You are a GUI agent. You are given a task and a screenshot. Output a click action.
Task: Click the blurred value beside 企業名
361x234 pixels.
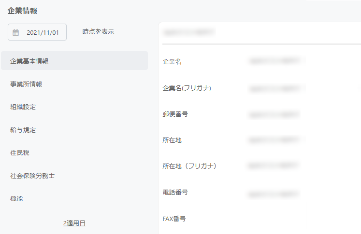pyautogui.click(x=274, y=61)
